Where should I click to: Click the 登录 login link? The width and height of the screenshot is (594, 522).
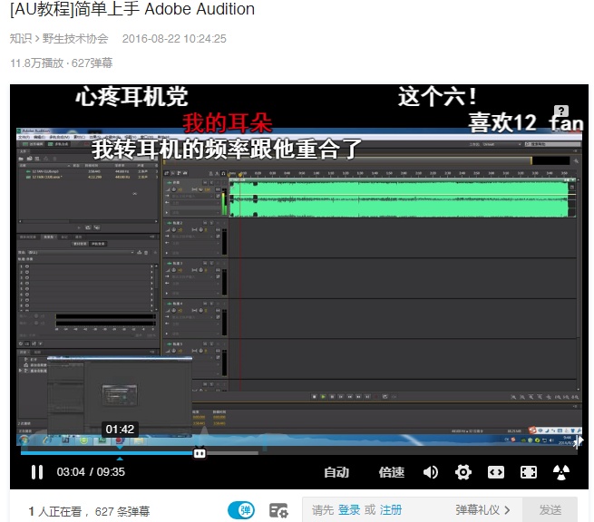click(x=349, y=510)
